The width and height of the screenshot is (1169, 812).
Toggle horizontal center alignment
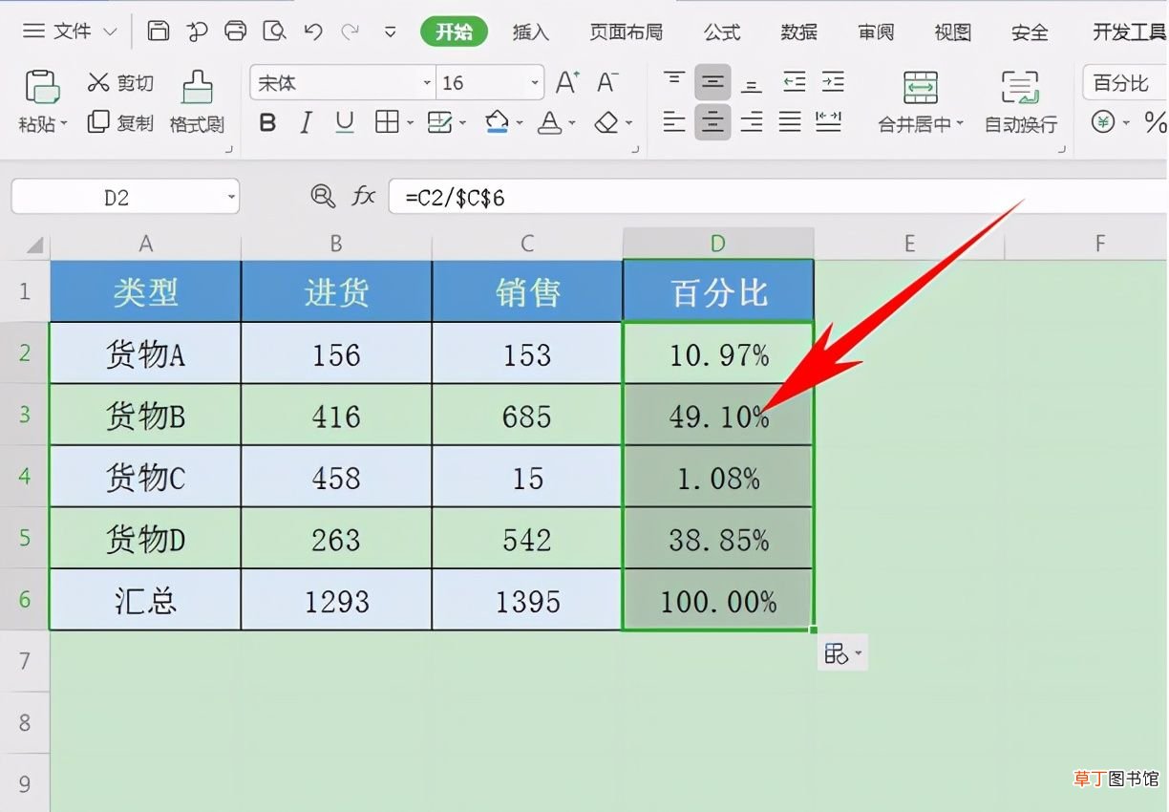tap(712, 121)
